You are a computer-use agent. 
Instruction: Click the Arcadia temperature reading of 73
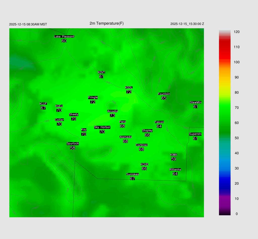pos(112,115)
